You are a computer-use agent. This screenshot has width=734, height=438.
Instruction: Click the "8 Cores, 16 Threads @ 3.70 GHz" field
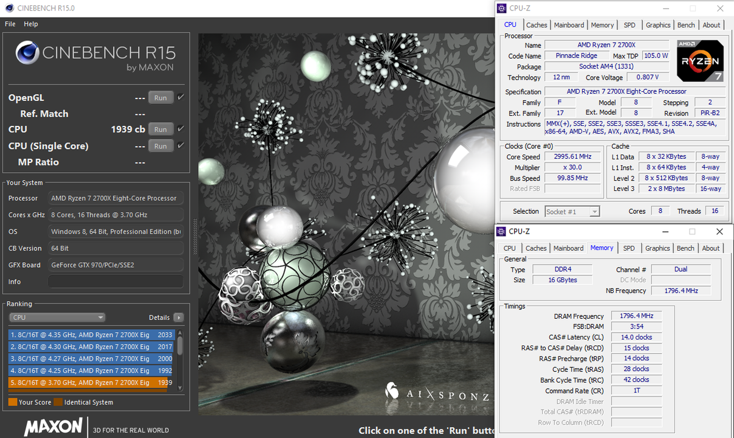(115, 215)
